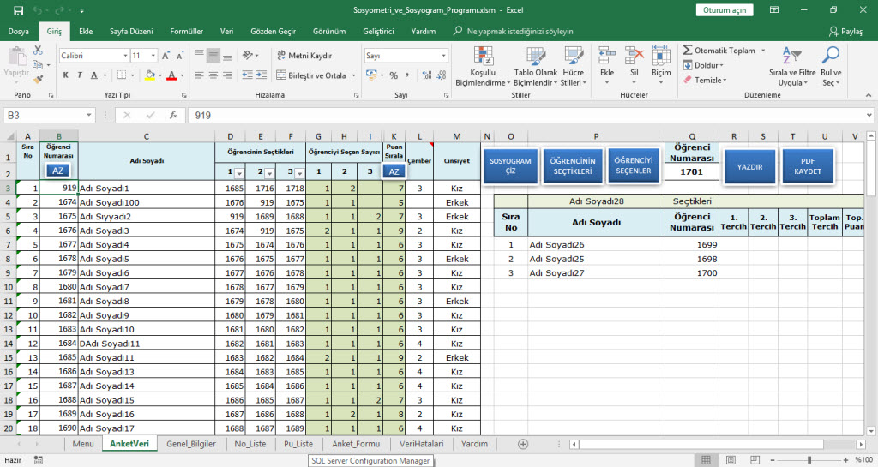Click the increase decimal icon
The height and width of the screenshot is (467, 878).
coord(427,75)
